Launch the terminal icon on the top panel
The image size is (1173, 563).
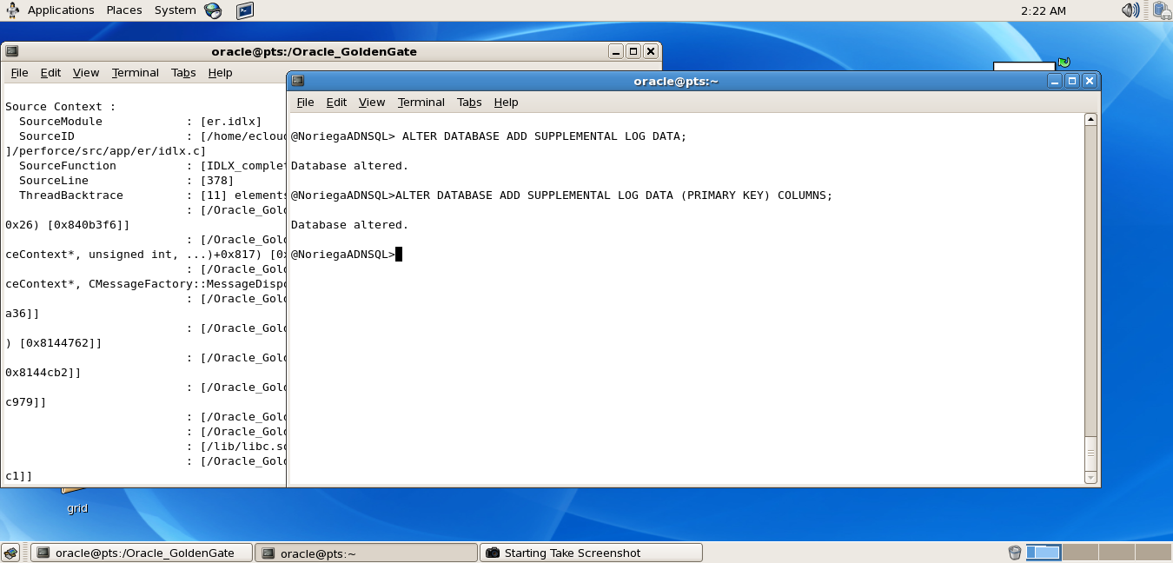click(246, 10)
